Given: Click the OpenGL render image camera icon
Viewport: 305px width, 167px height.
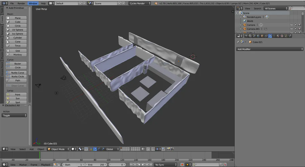Looking at the screenshot, I should [x=168, y=149].
